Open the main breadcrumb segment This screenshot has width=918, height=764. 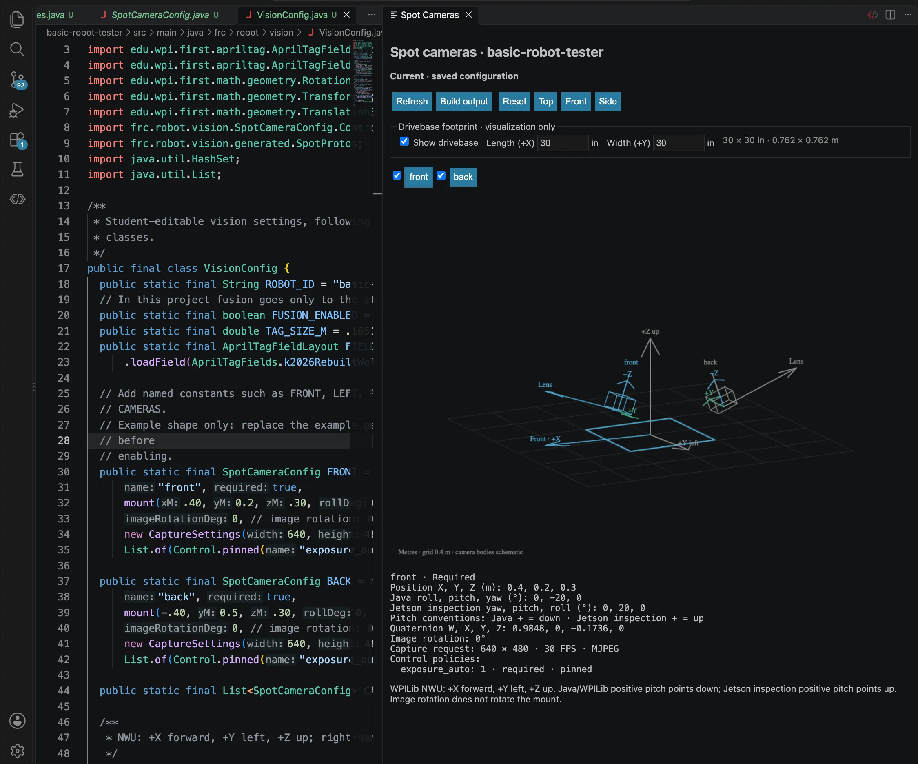click(166, 32)
